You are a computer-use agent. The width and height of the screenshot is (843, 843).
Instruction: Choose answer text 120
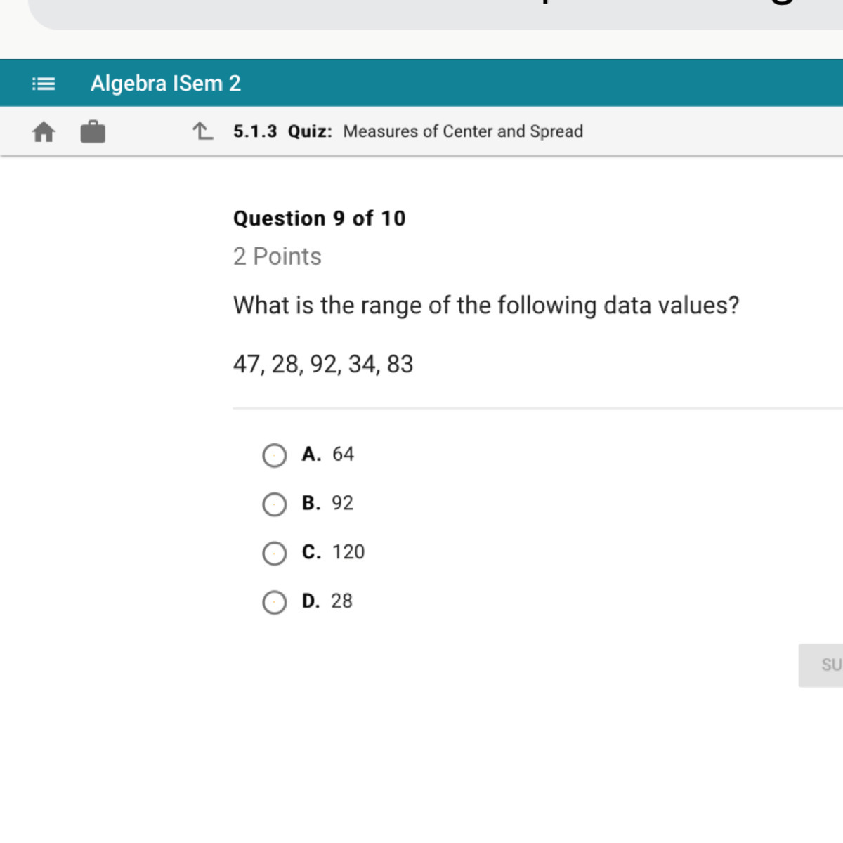click(348, 552)
